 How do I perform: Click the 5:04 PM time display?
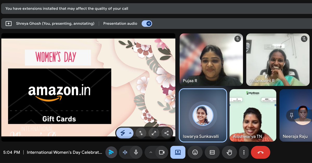point(12,152)
